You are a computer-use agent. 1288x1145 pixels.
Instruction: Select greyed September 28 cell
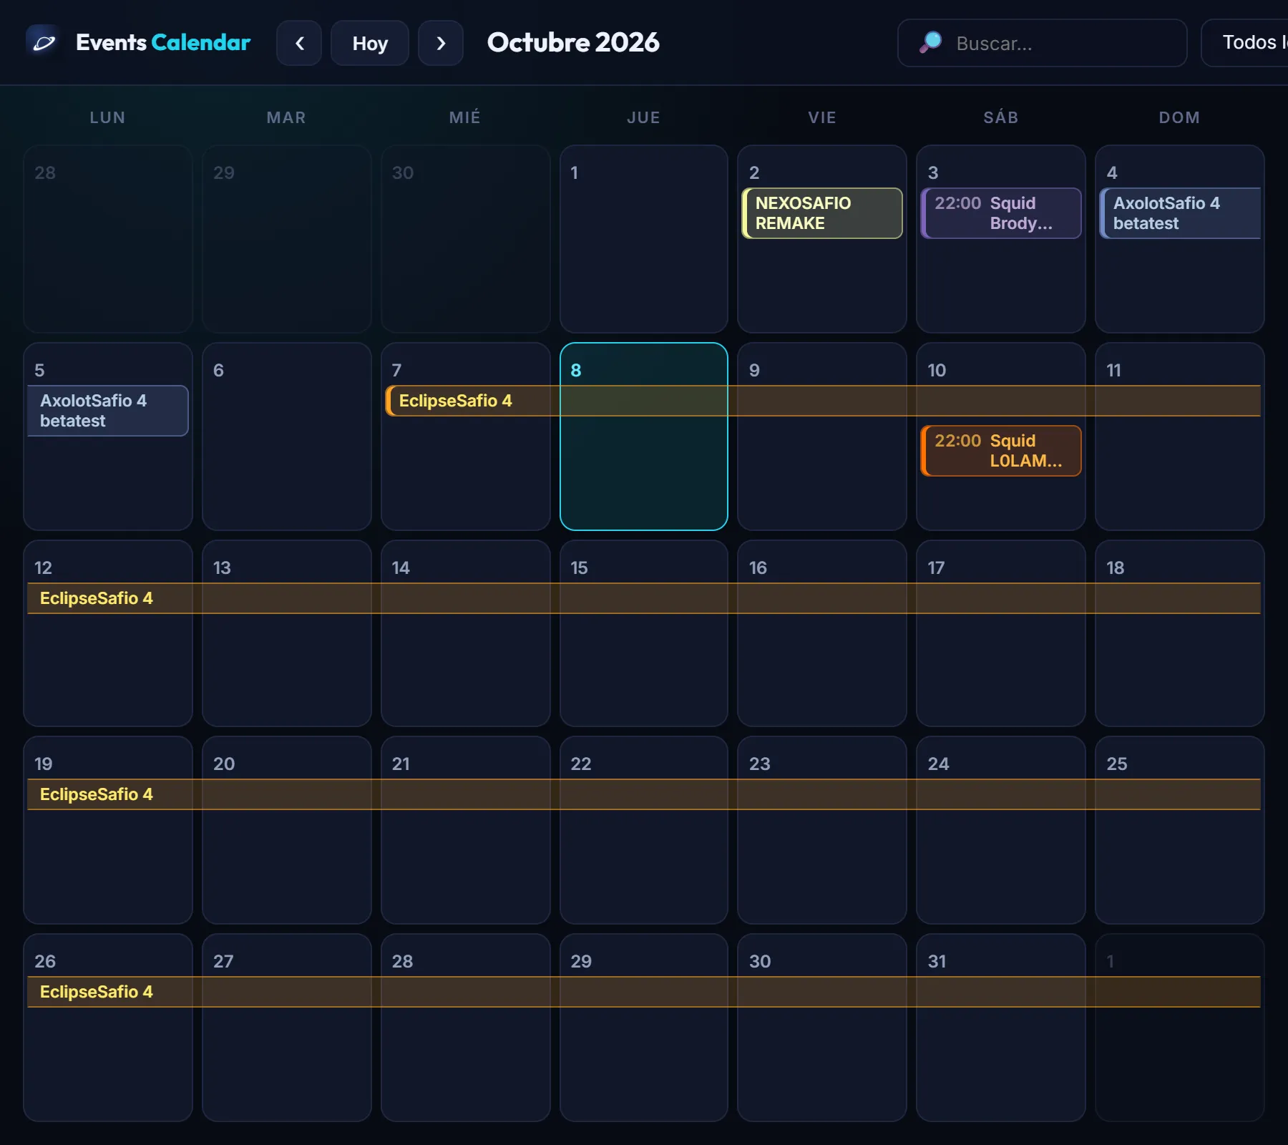(108, 239)
